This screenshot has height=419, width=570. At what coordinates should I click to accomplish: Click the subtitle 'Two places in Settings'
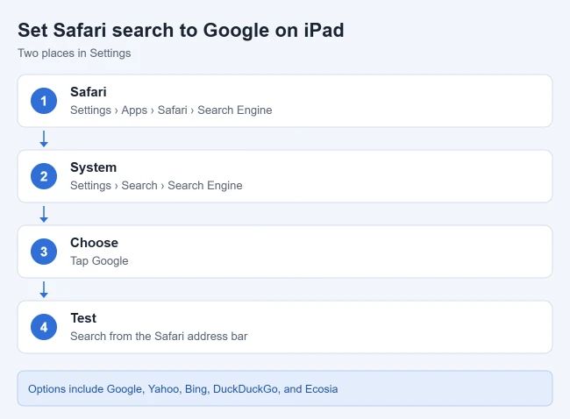tap(75, 53)
